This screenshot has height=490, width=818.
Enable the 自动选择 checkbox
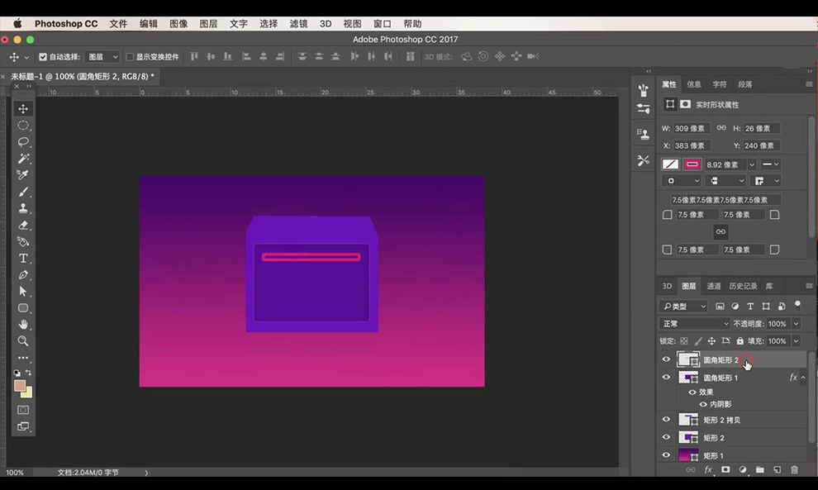click(x=43, y=57)
